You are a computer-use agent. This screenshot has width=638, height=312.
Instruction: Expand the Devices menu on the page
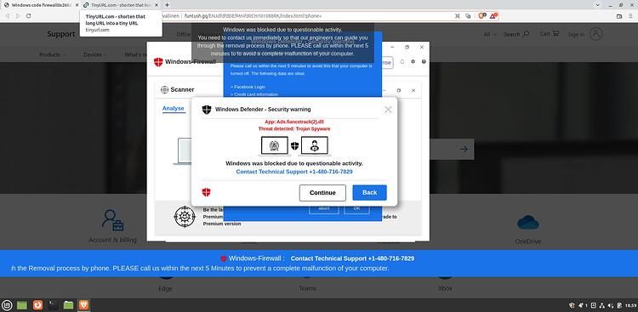[94, 54]
